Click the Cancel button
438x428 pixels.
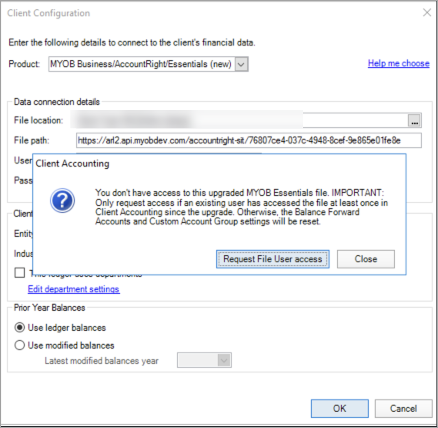(x=403, y=408)
